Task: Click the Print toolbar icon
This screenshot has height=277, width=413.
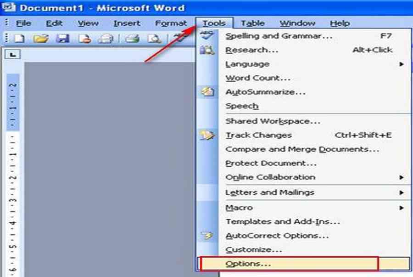Action: [133, 39]
